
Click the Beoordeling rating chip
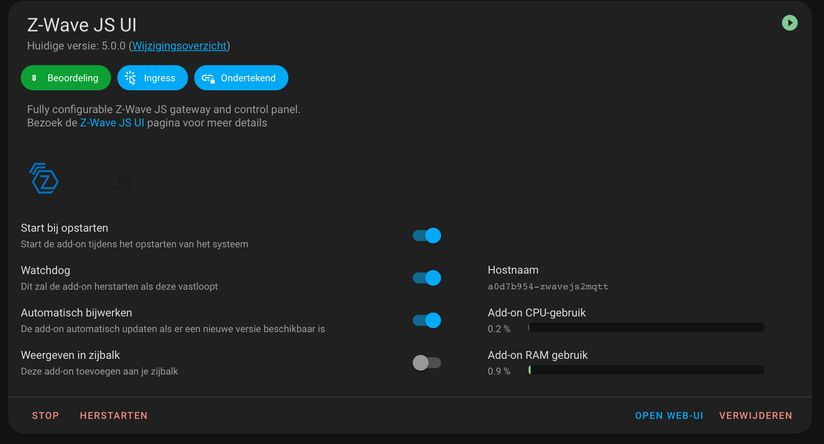(73, 78)
